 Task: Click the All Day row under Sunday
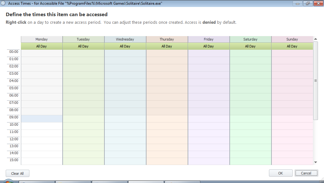point(292,46)
